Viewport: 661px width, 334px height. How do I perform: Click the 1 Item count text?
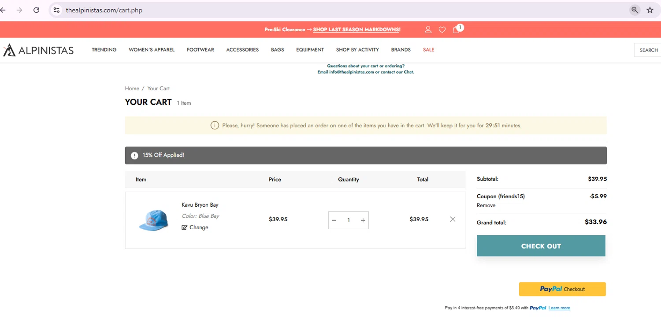[184, 103]
